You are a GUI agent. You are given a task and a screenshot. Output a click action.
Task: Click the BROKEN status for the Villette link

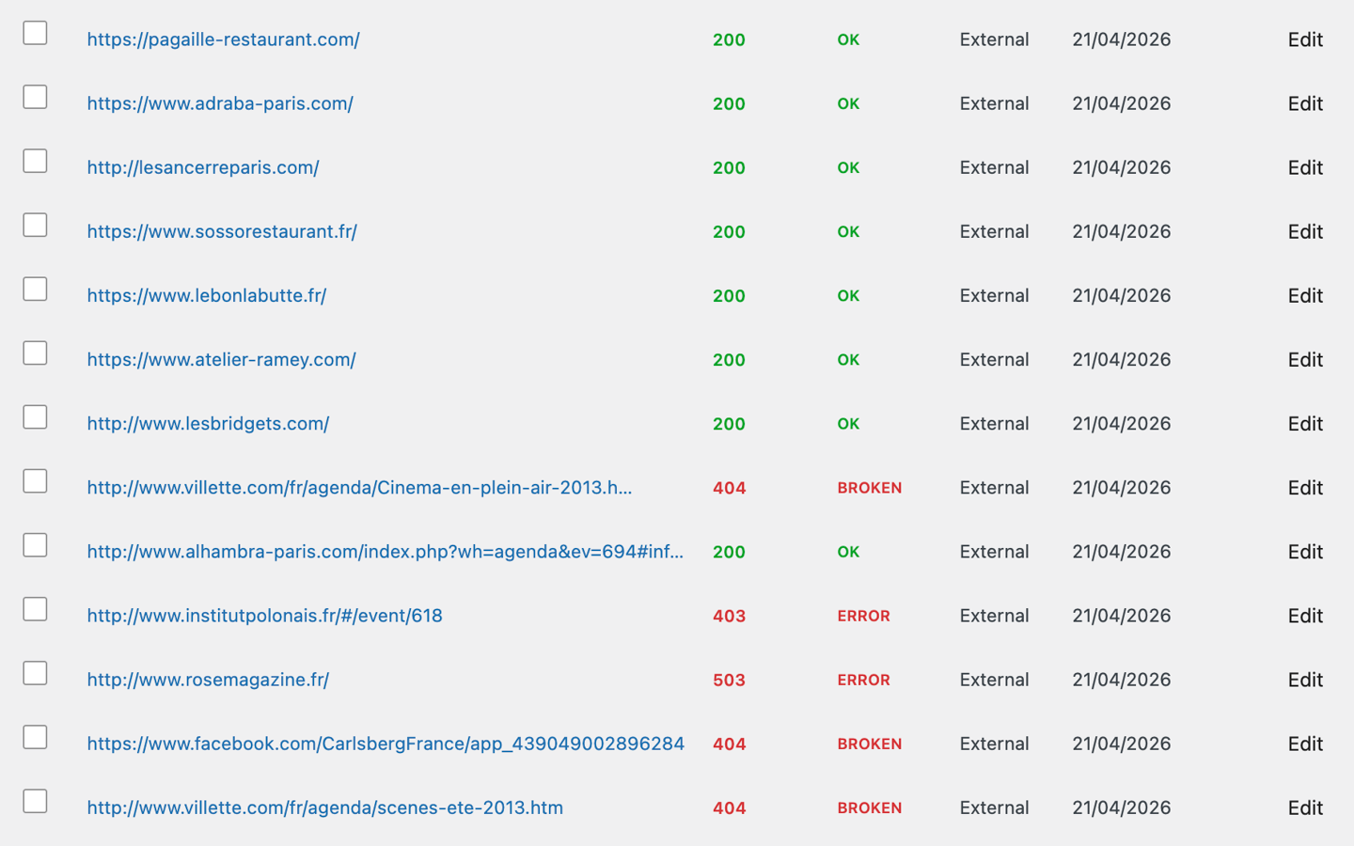tap(869, 488)
